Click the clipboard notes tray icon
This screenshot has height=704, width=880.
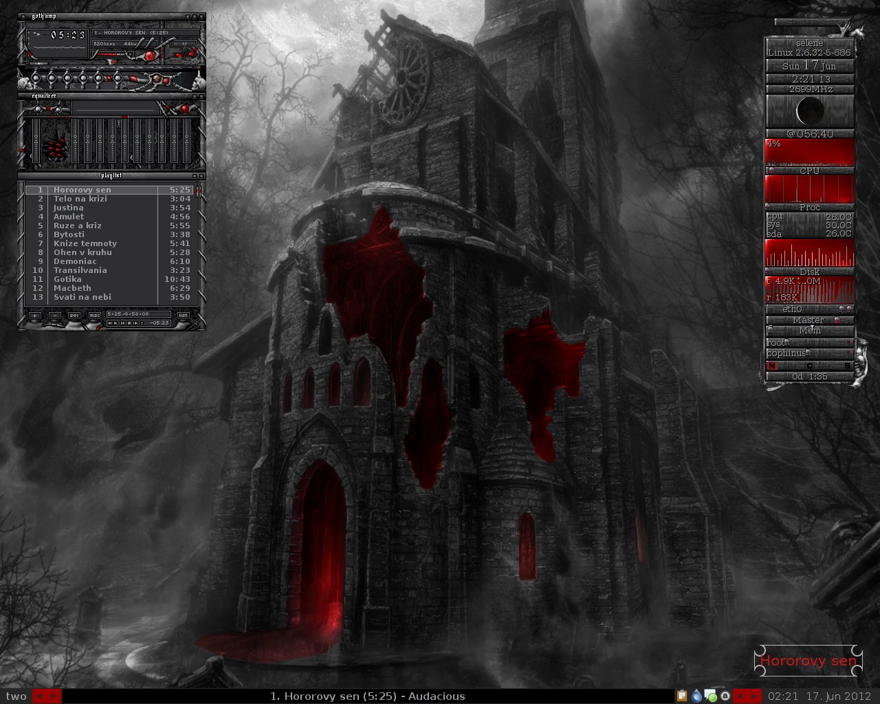[x=682, y=696]
